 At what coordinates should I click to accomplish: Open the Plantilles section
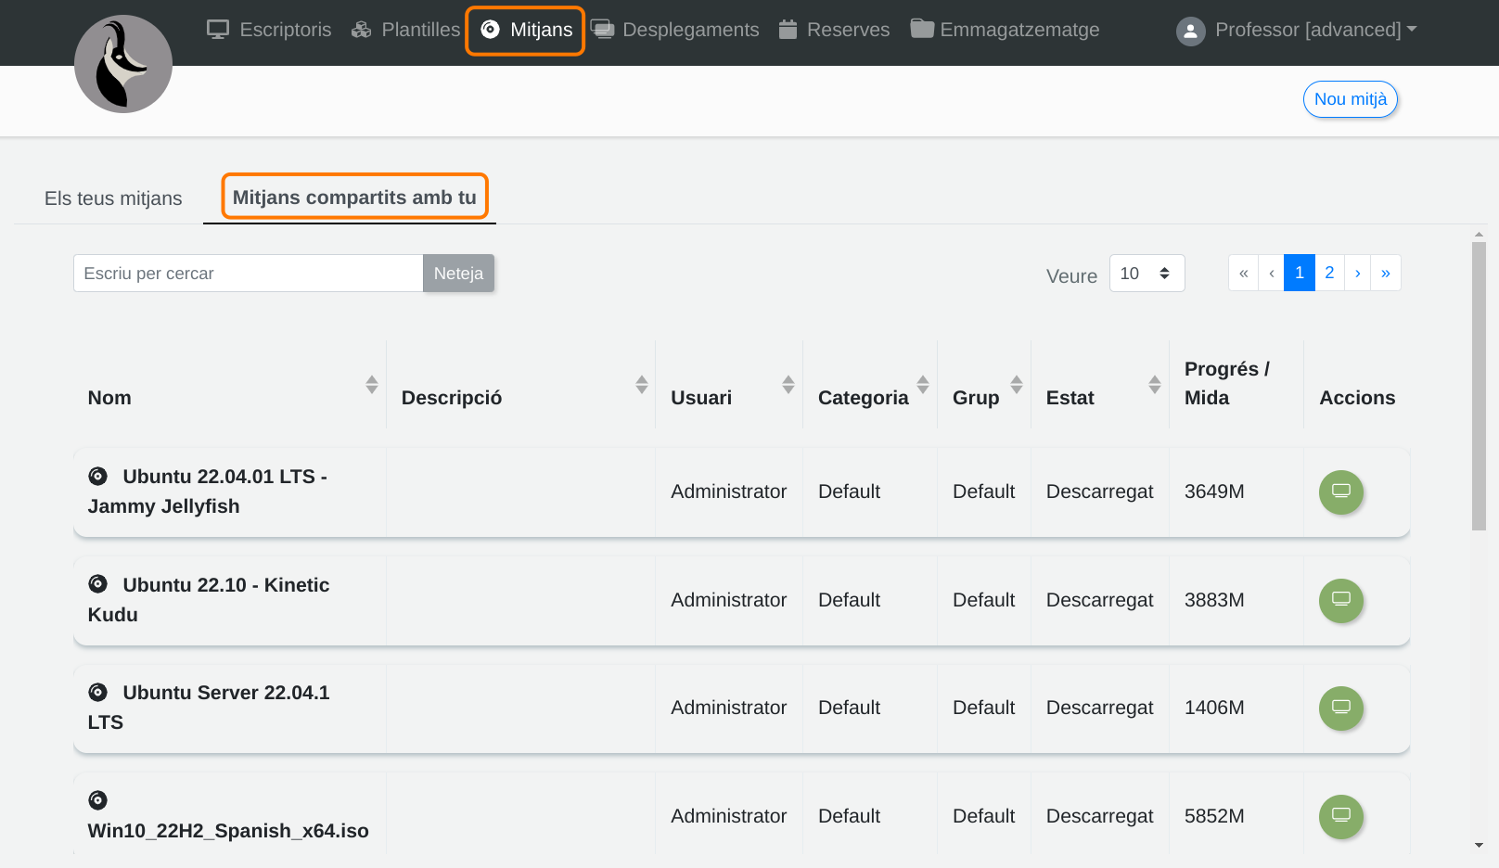click(x=406, y=30)
